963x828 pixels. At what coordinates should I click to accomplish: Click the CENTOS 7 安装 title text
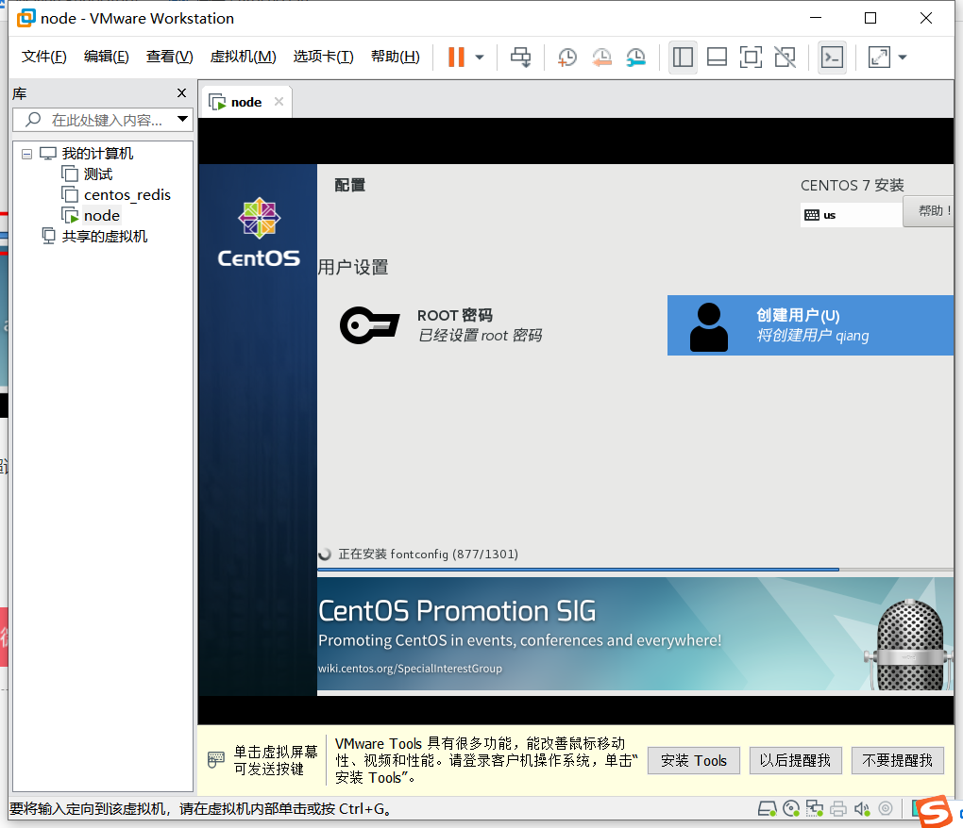(x=852, y=185)
